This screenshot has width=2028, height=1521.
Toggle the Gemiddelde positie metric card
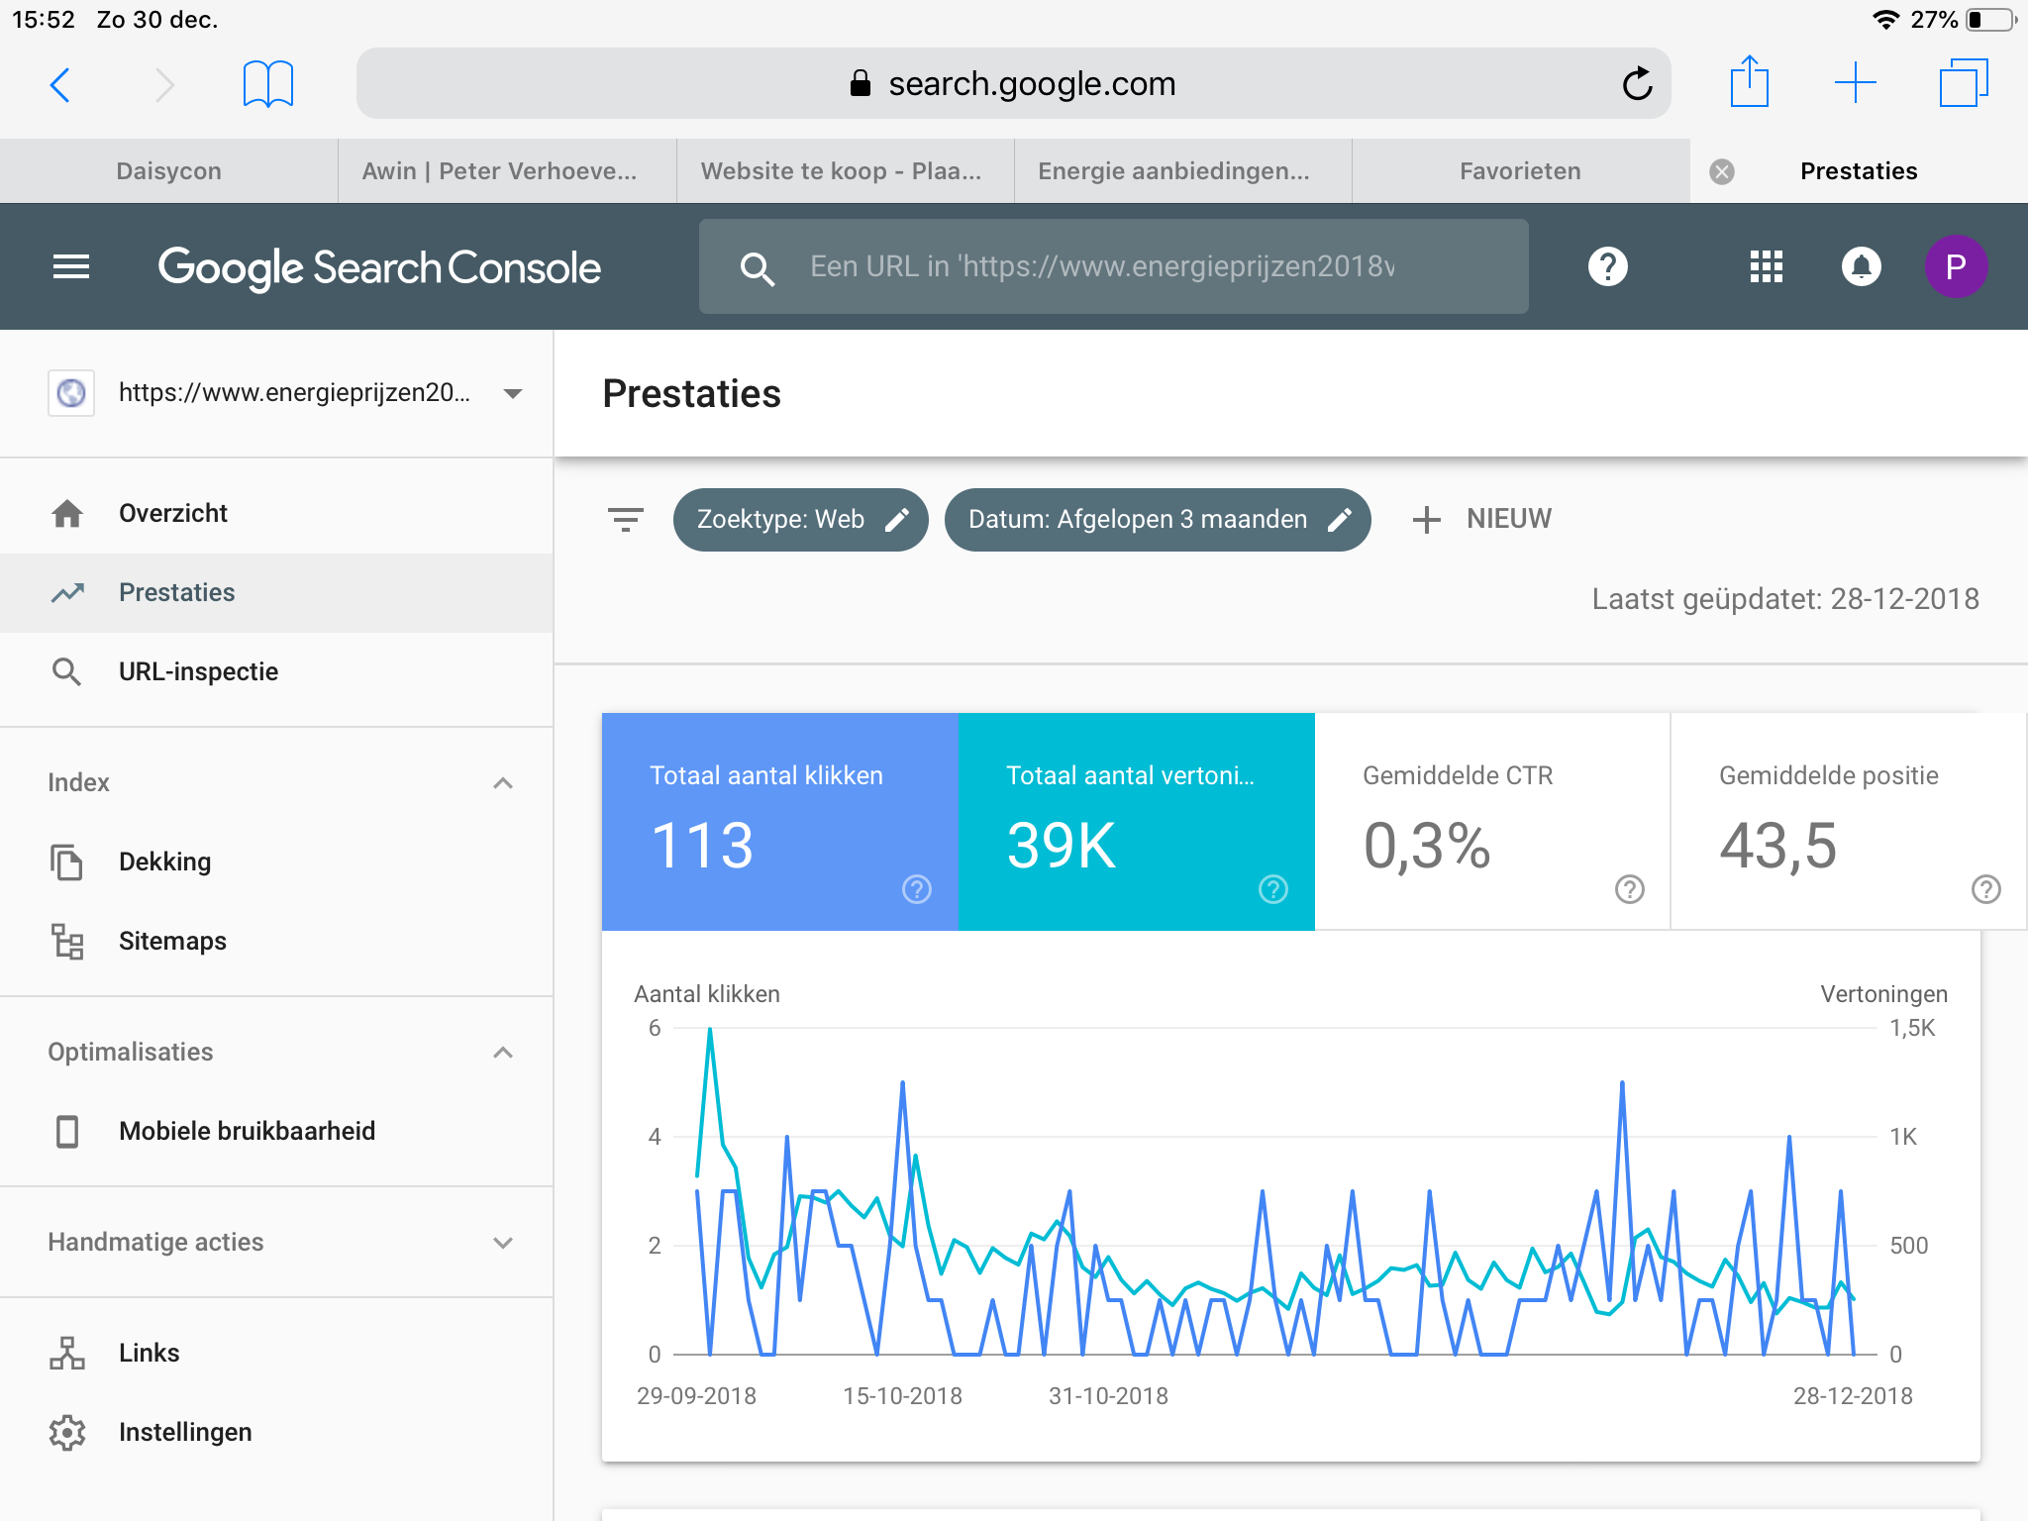click(1849, 821)
